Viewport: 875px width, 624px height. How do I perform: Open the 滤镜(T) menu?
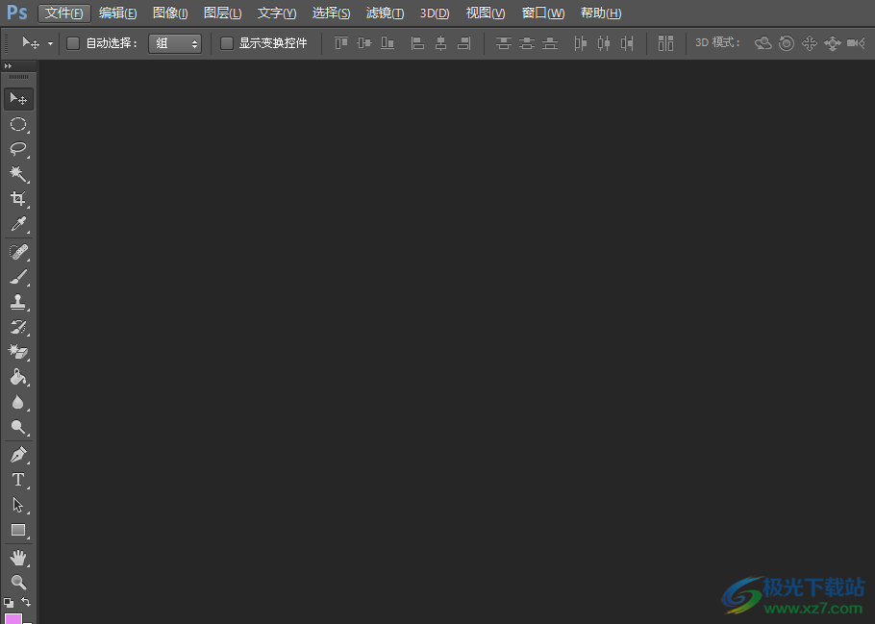385,12
